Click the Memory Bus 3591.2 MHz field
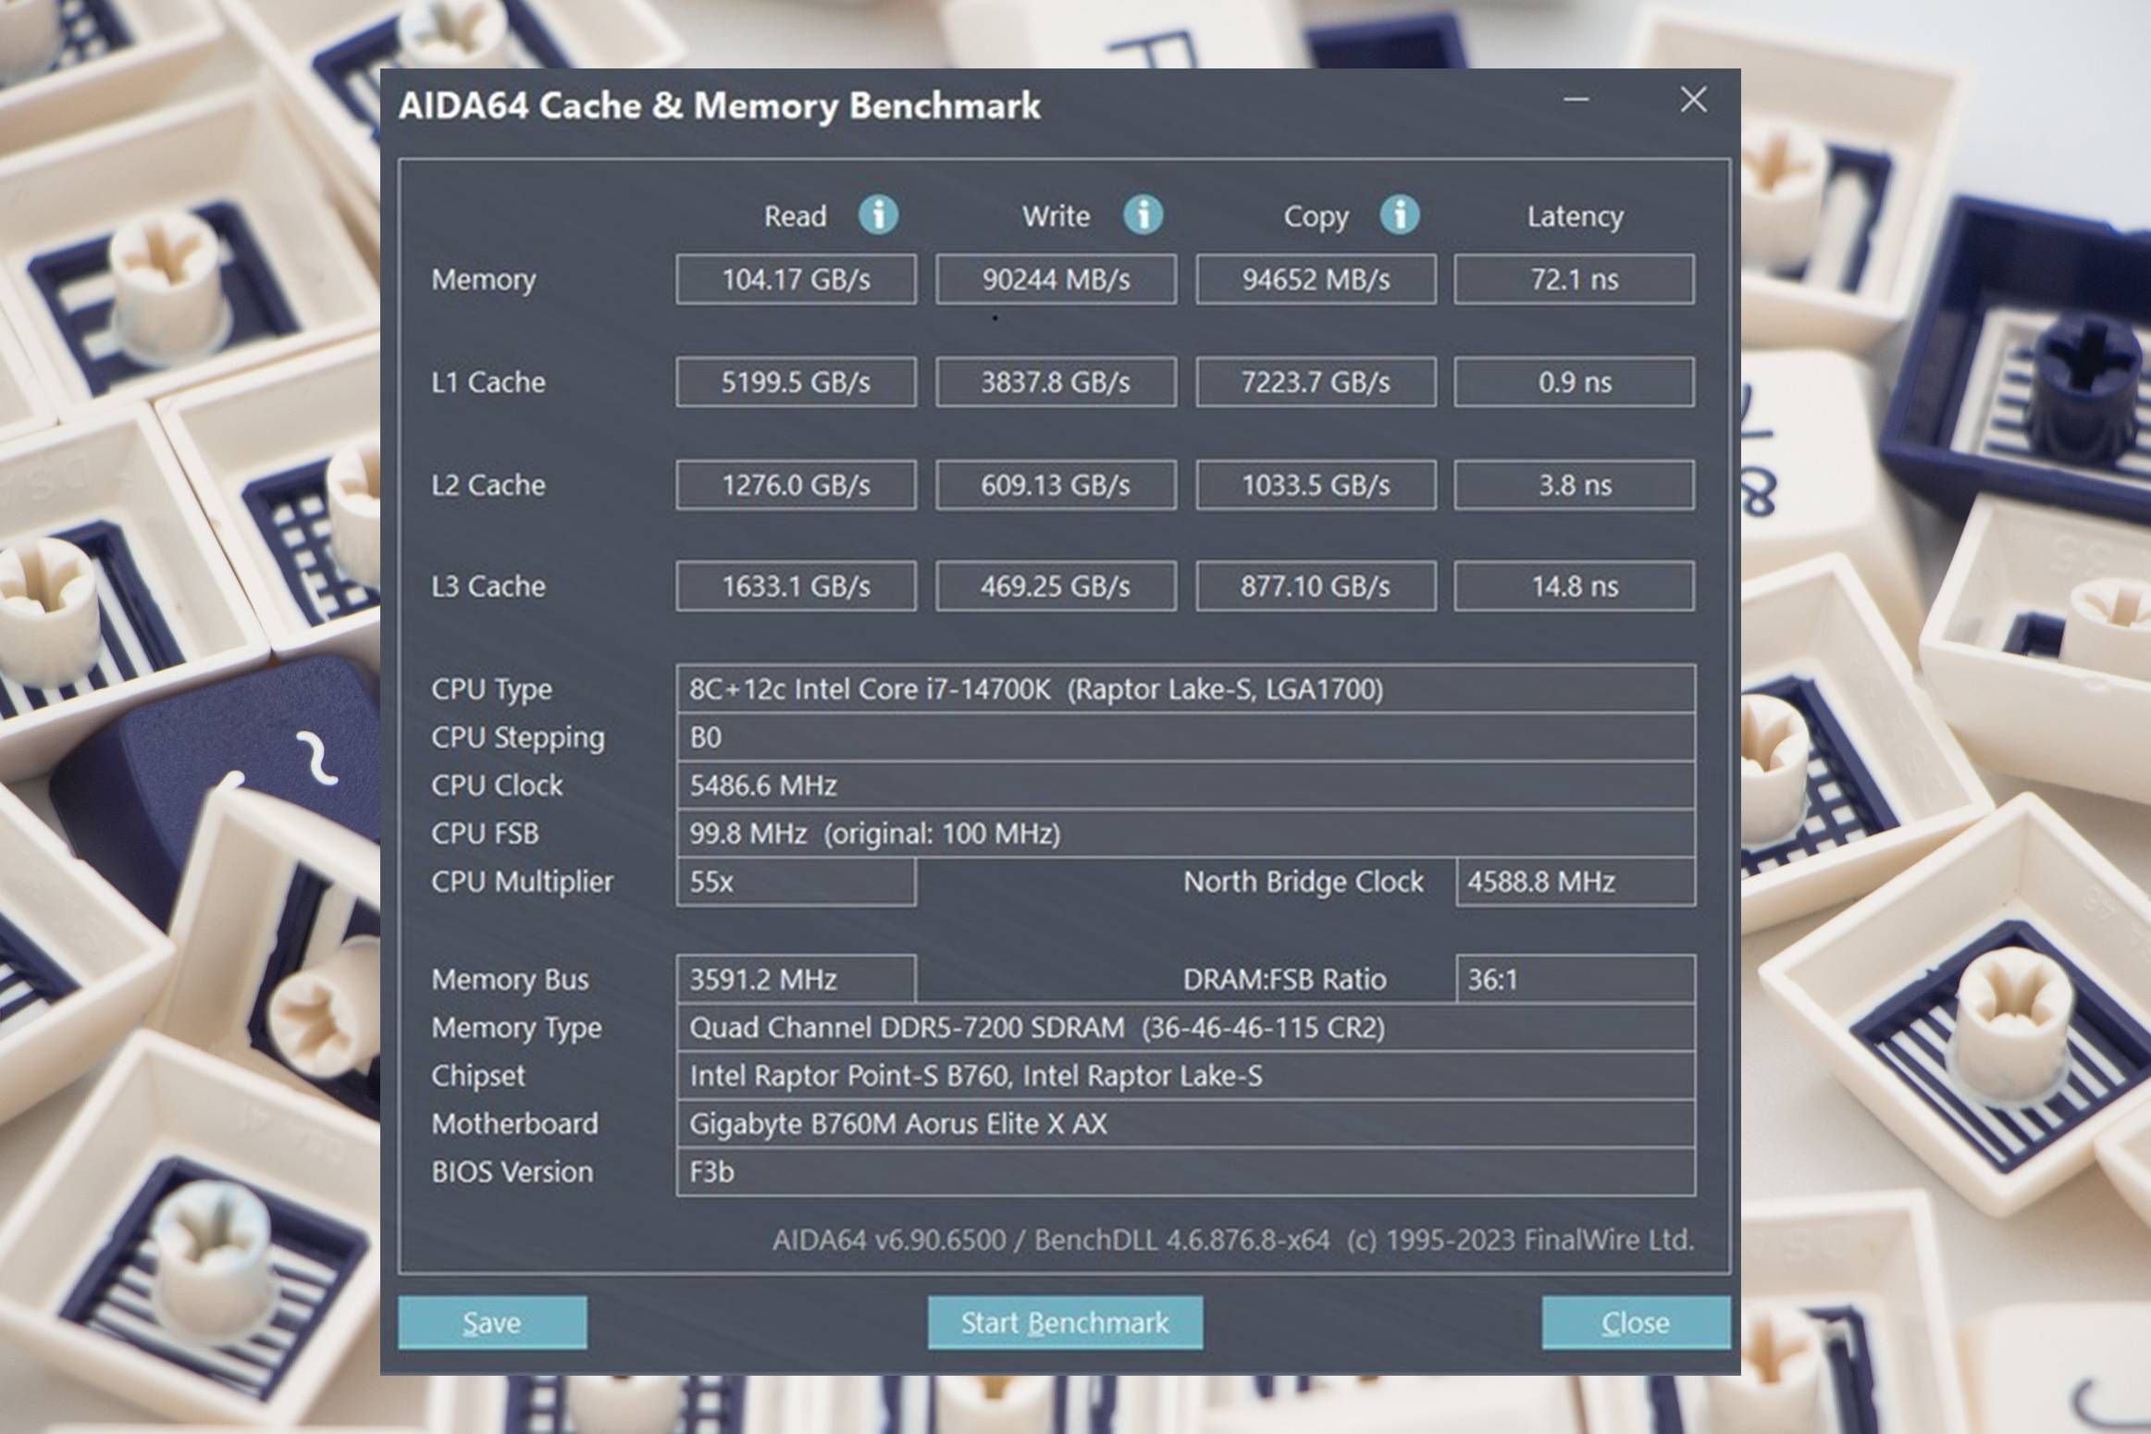2151x1434 pixels. [x=796, y=979]
